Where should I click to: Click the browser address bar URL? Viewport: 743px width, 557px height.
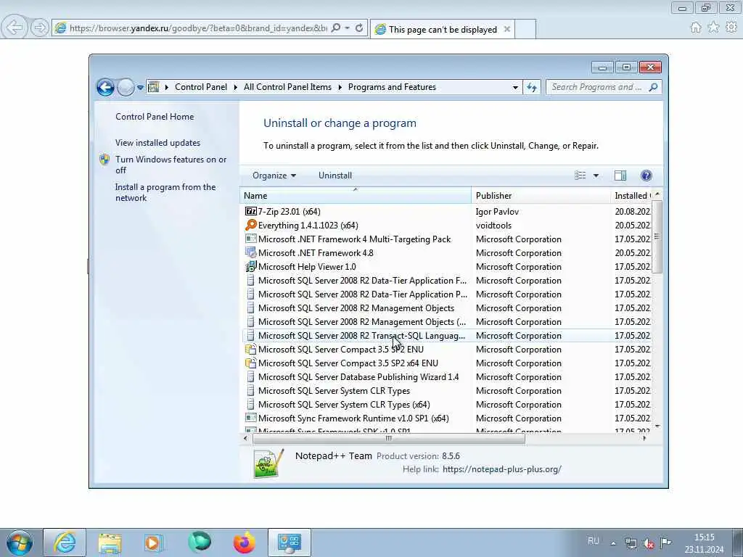[x=198, y=28]
